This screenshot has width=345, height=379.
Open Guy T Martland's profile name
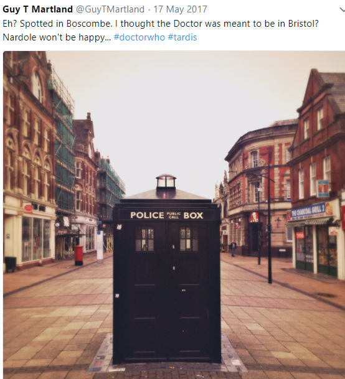37,9
